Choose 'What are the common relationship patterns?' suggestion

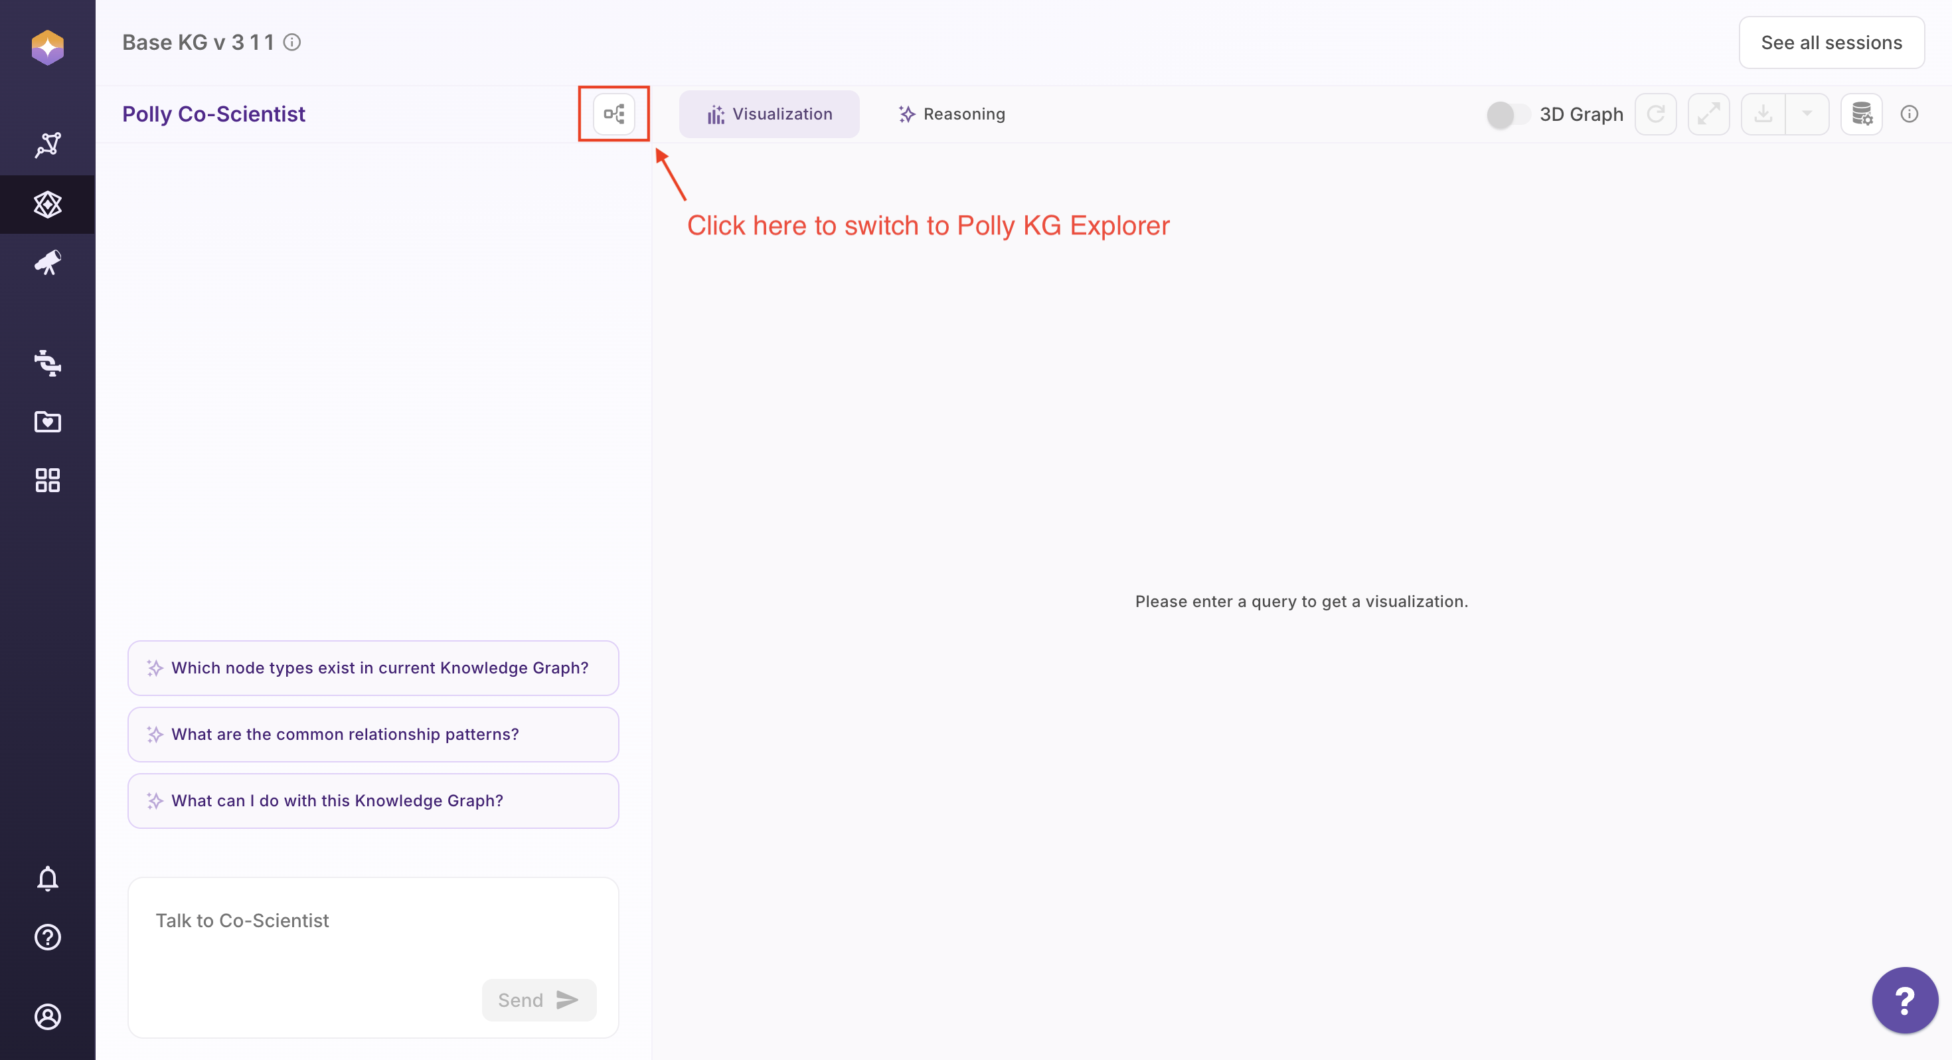tap(373, 734)
